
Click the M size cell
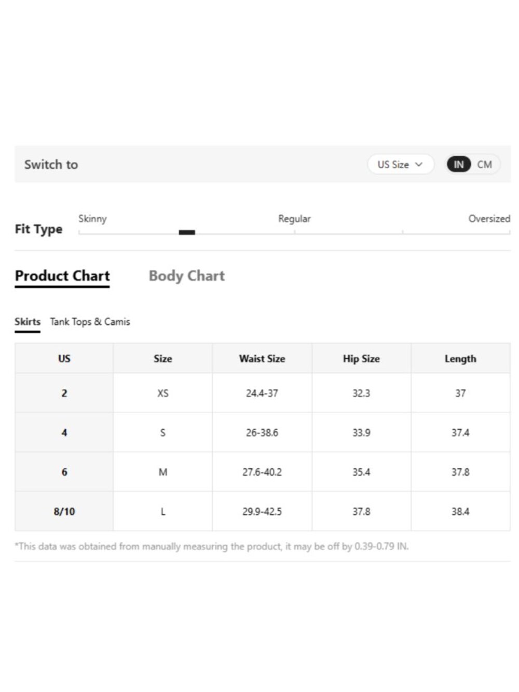click(163, 472)
